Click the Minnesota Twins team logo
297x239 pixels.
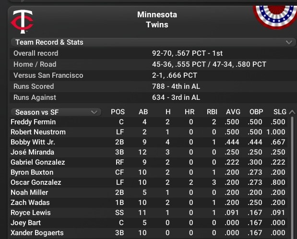pos(22,20)
